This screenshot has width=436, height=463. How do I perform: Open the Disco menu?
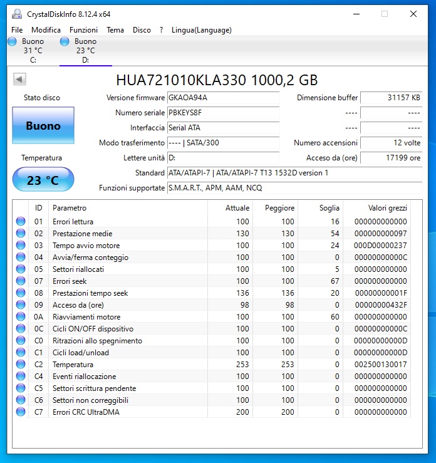pos(142,30)
